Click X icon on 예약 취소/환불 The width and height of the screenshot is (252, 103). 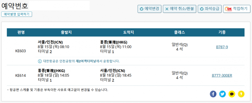coord(167,9)
